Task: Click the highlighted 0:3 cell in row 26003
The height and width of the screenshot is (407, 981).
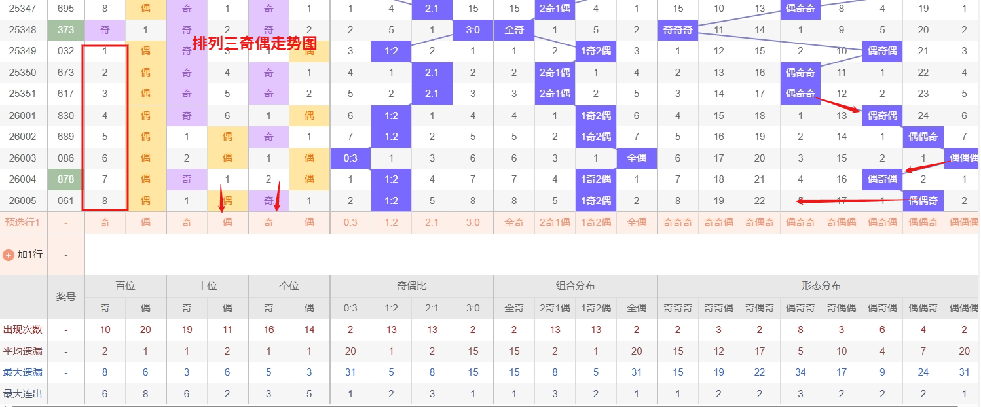Action: (350, 158)
